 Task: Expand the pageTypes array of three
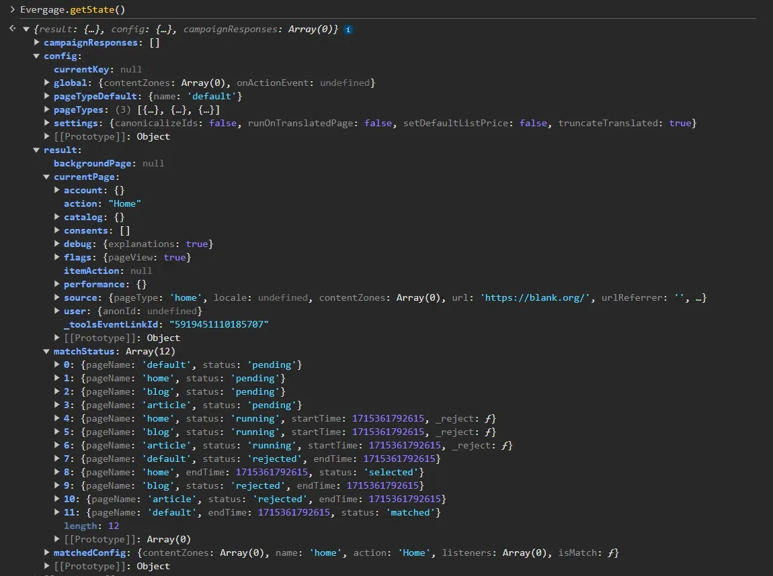[x=47, y=110]
